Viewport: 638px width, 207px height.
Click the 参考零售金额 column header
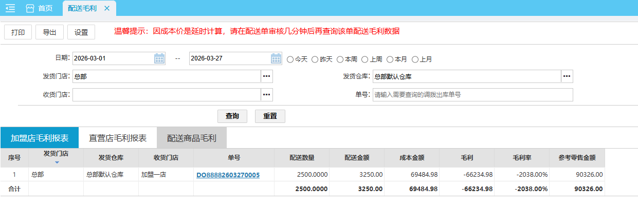pyautogui.click(x=577, y=157)
